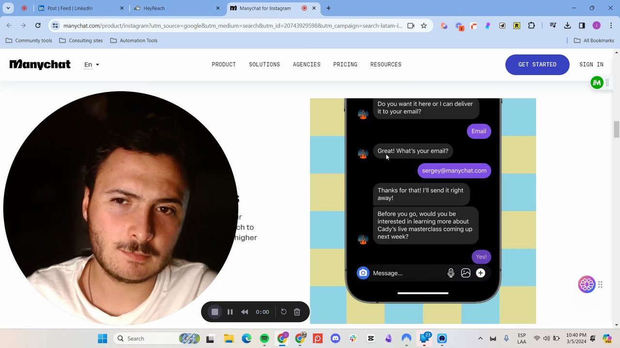This screenshot has width=620, height=348.
Task: Open the tab search dropdown arrow in Chrome
Action: click(x=8, y=8)
